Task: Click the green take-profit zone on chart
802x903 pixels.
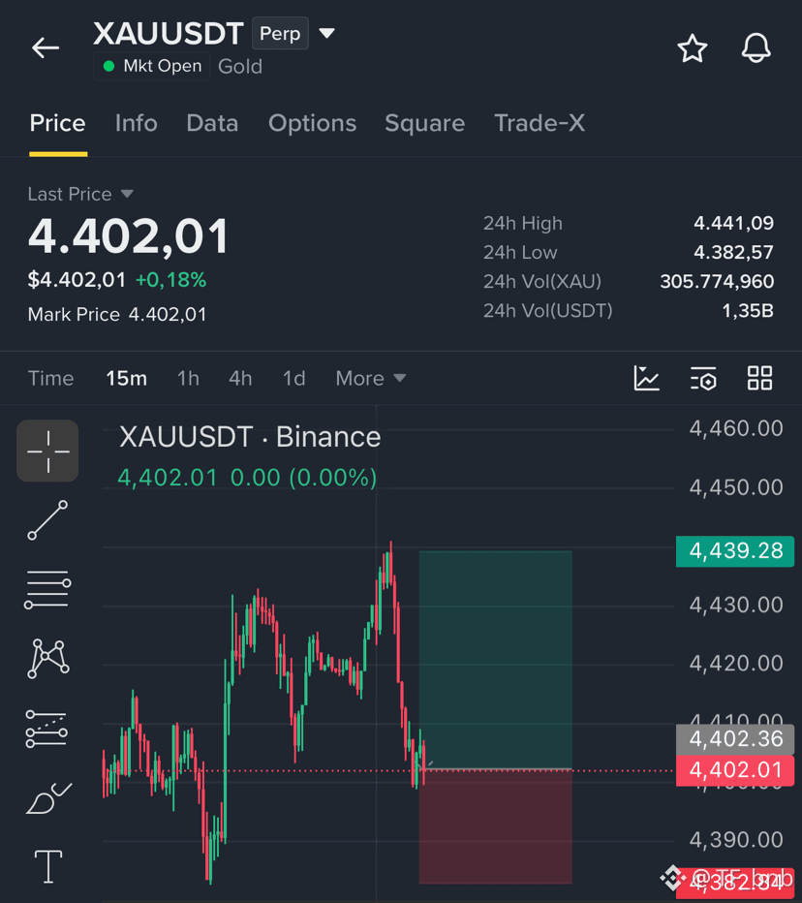Action: coord(496,660)
